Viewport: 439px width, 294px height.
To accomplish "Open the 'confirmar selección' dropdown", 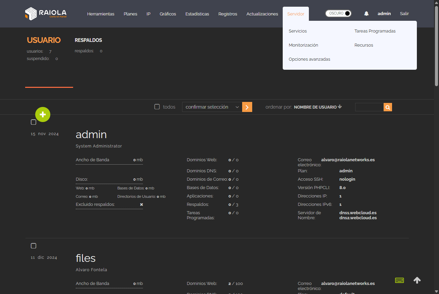I will tap(212, 107).
